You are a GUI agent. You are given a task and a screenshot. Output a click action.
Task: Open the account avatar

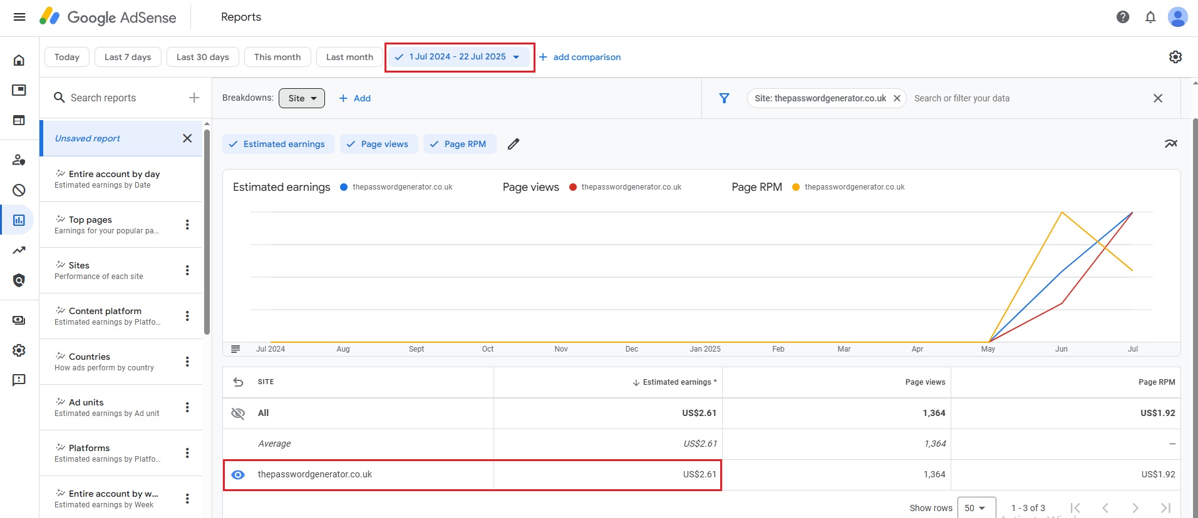click(1178, 17)
